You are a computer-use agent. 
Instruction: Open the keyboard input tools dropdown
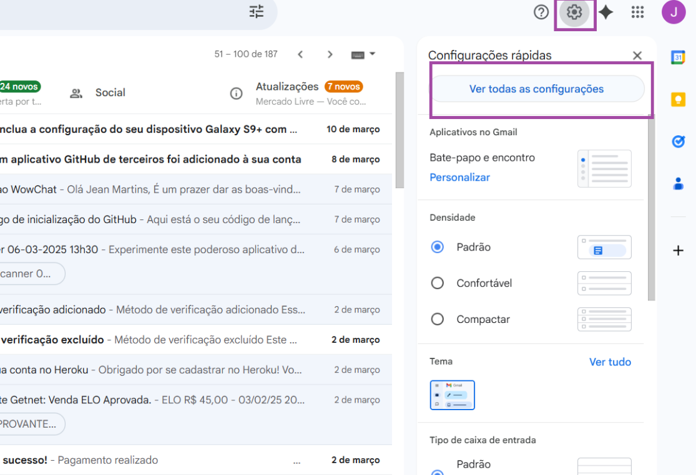pyautogui.click(x=363, y=54)
